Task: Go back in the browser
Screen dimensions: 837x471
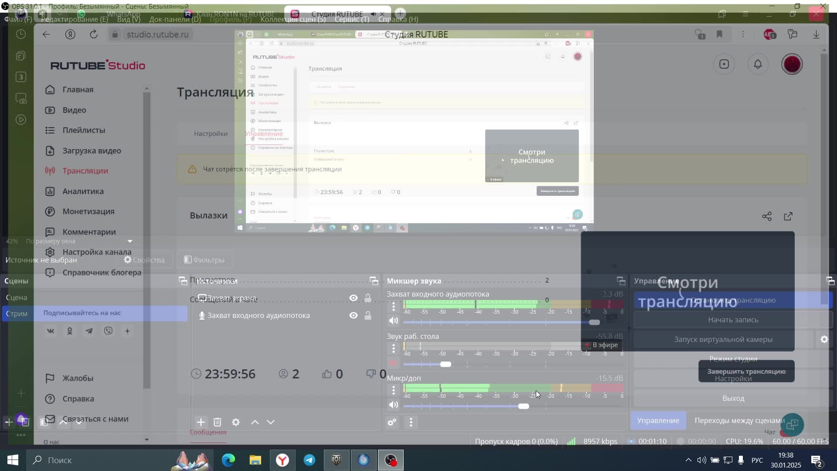Action: pyautogui.click(x=46, y=34)
